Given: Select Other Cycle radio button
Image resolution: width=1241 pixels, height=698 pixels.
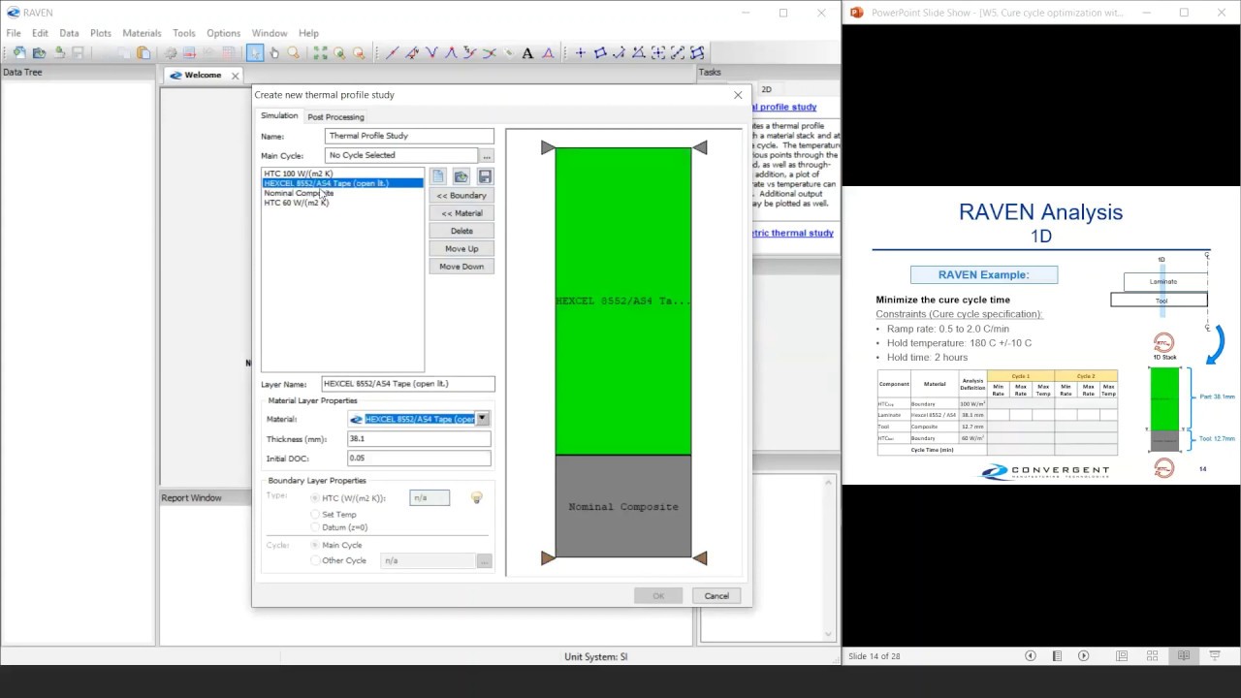Looking at the screenshot, I should click(x=315, y=560).
